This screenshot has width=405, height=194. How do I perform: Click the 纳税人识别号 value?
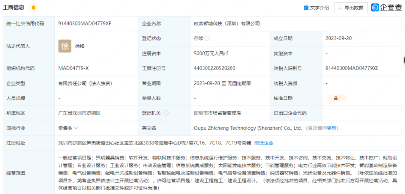click(x=352, y=68)
